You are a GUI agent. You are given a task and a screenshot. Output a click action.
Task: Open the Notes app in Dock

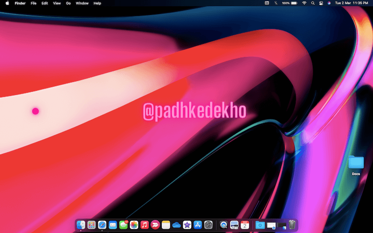tap(166, 225)
